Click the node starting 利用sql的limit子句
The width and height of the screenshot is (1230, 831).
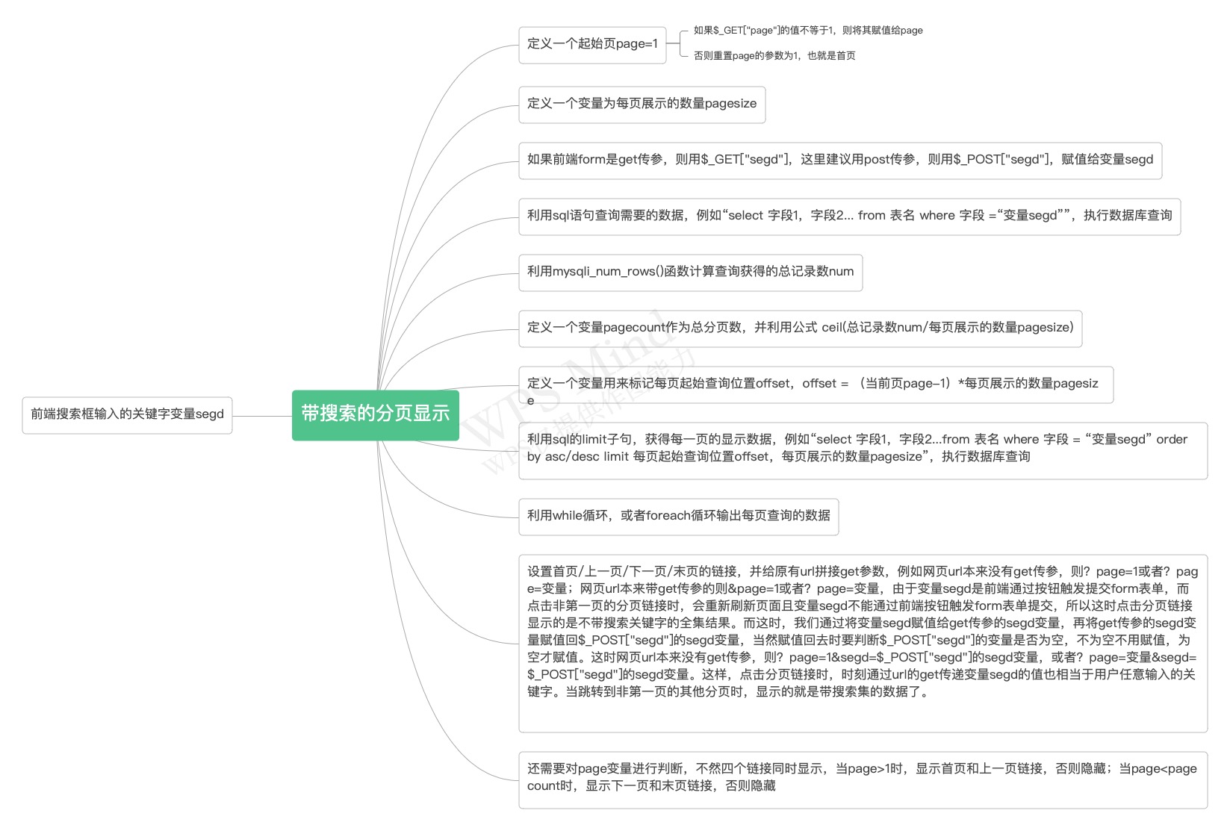863,451
